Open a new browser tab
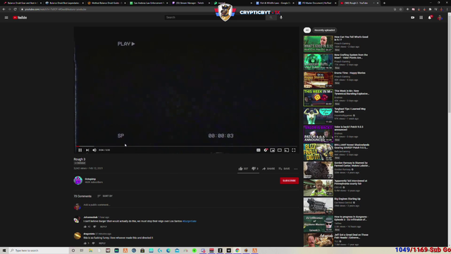Image resolution: width=451 pixels, height=254 pixels. 384,3
